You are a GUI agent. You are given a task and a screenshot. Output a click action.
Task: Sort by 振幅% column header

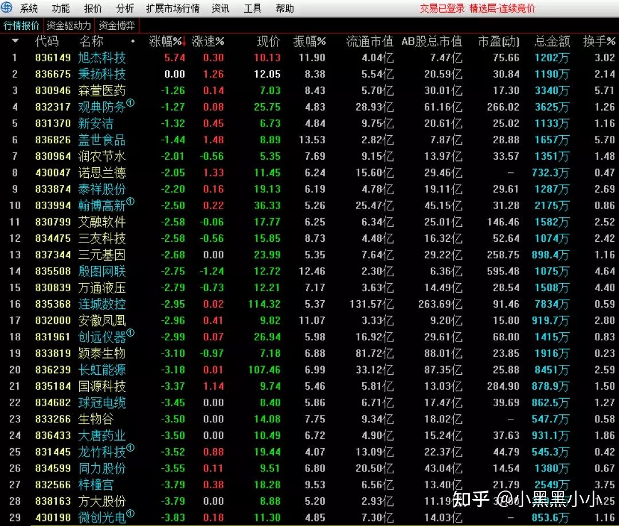pyautogui.click(x=309, y=41)
